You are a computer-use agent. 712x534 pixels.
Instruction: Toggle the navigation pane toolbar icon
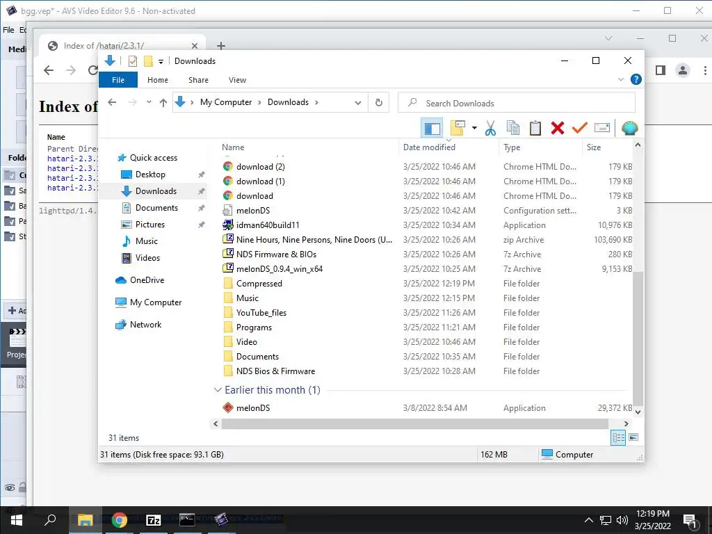(432, 128)
